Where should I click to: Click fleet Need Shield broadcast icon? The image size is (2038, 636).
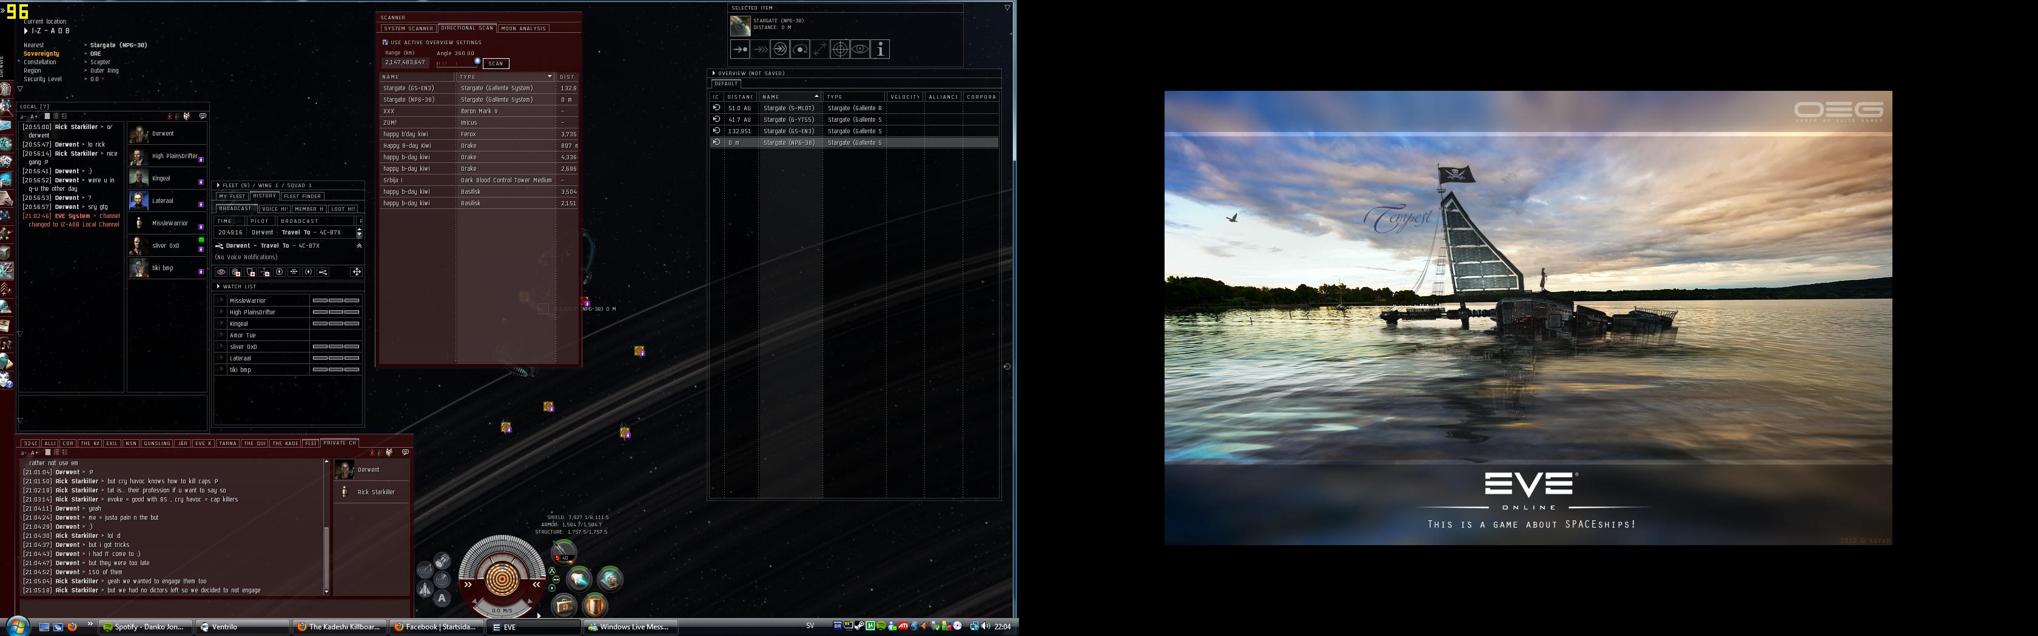click(250, 272)
